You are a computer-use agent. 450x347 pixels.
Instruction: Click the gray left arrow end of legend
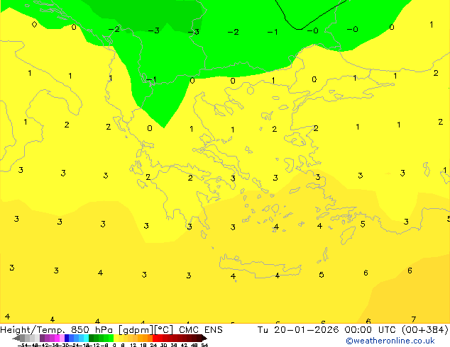point(16,338)
